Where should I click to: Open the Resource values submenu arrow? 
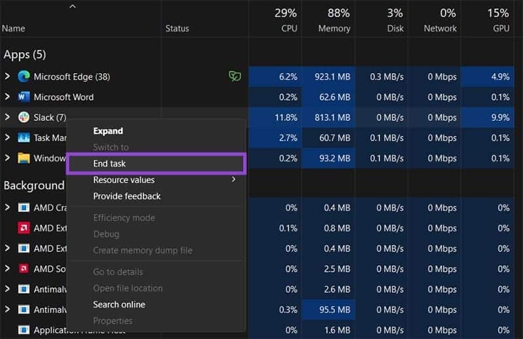pos(233,180)
